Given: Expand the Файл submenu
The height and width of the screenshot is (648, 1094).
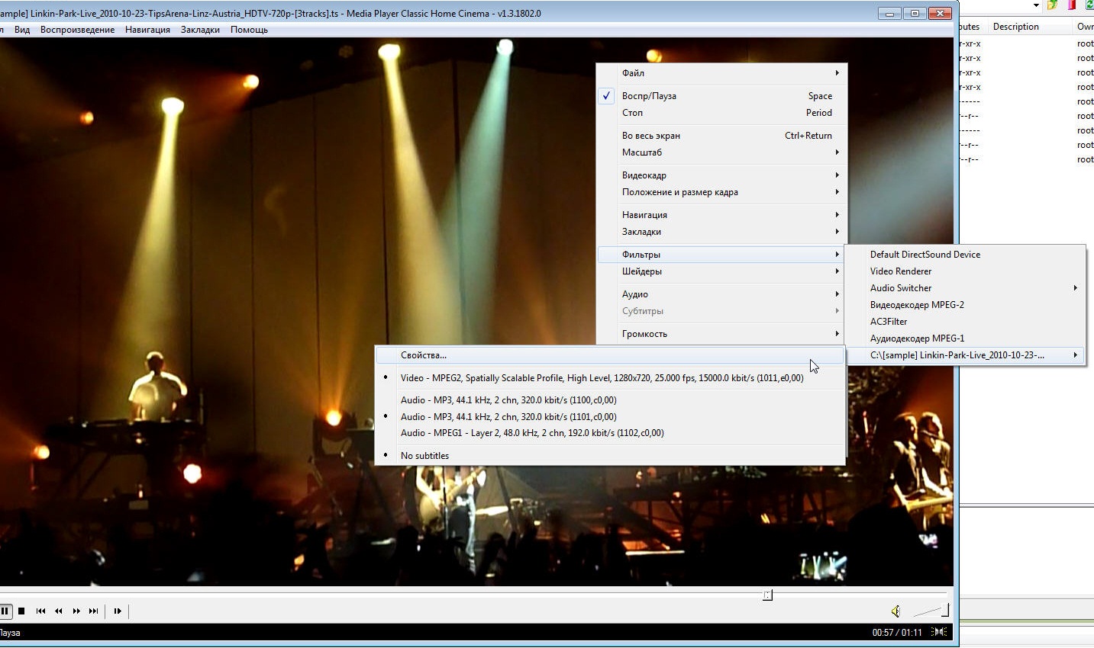Looking at the screenshot, I should tap(721, 73).
